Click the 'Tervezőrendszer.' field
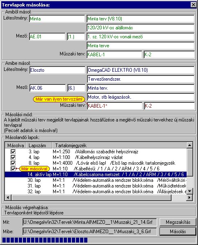The image size is (198, 245). click(141, 79)
